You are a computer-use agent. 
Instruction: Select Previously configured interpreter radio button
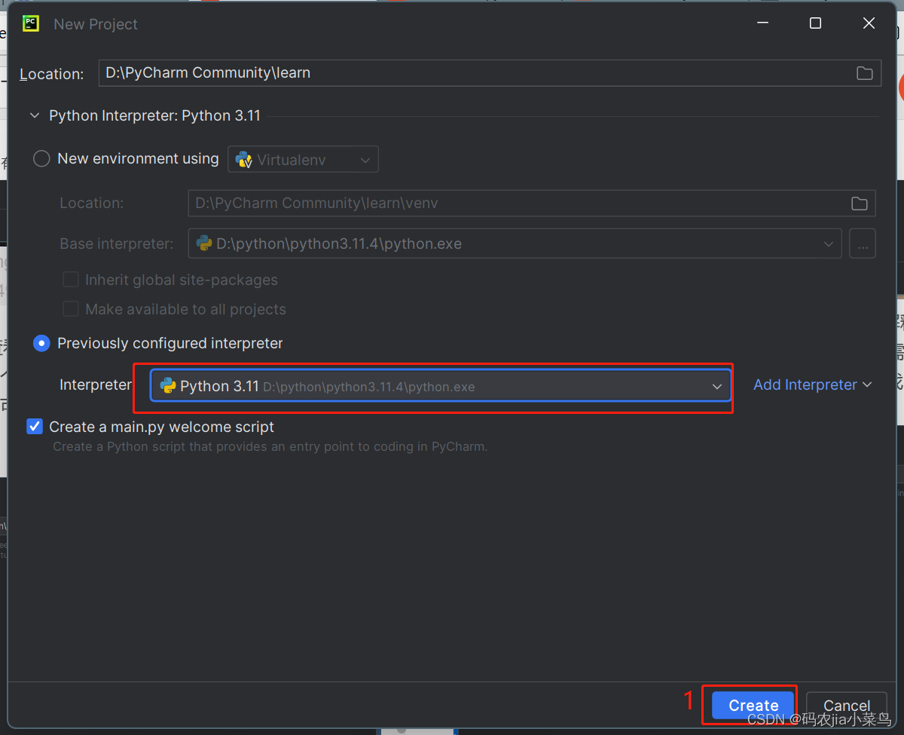[x=41, y=343]
